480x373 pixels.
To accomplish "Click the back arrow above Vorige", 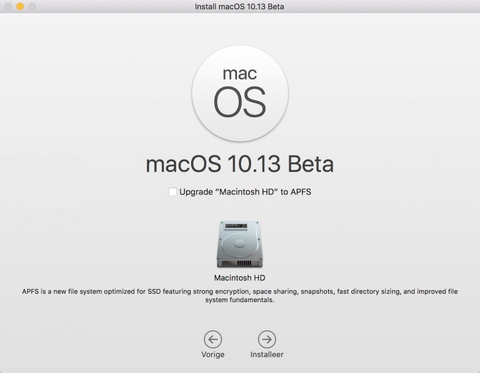I will click(213, 339).
